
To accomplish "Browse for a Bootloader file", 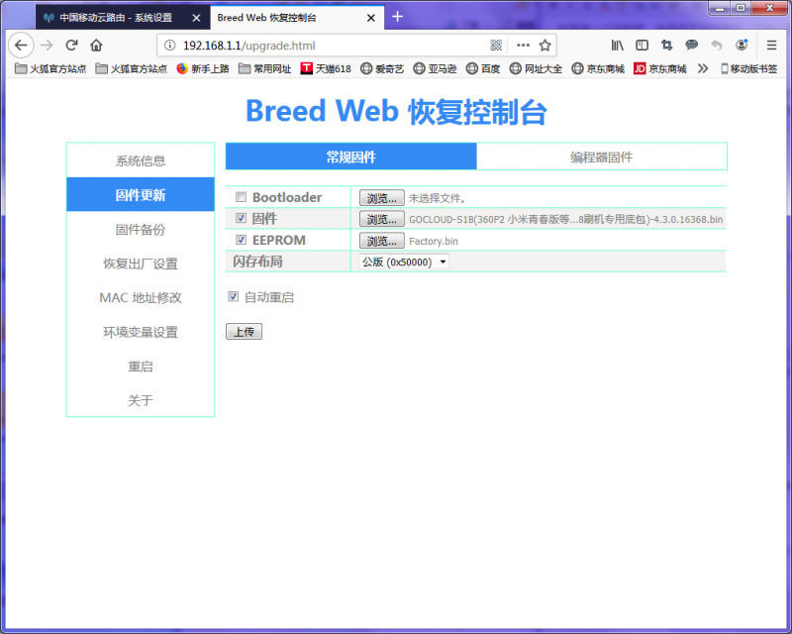I will point(381,198).
